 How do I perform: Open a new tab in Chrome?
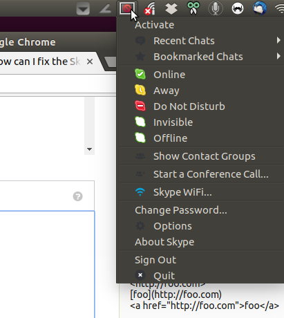pyautogui.click(x=111, y=62)
